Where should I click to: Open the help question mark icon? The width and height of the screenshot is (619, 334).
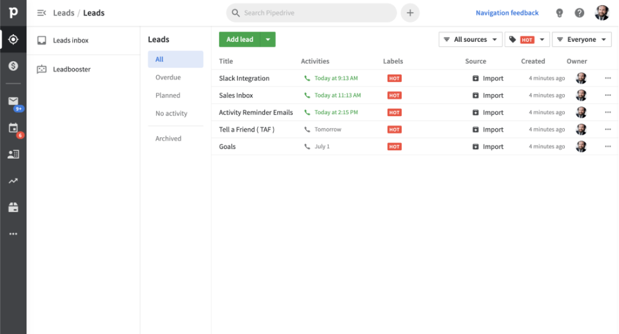pyautogui.click(x=579, y=13)
